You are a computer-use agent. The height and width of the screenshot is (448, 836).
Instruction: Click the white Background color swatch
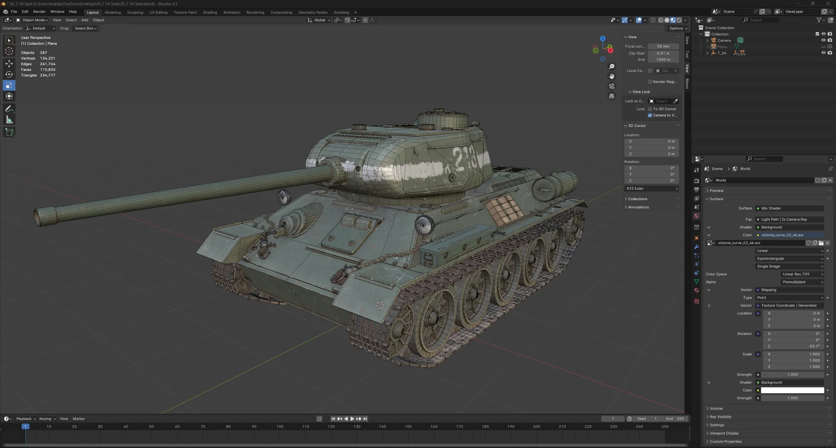pos(793,390)
